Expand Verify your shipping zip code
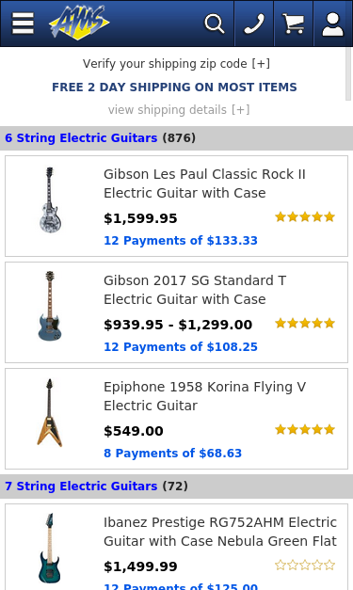The image size is (353, 590). [x=176, y=64]
